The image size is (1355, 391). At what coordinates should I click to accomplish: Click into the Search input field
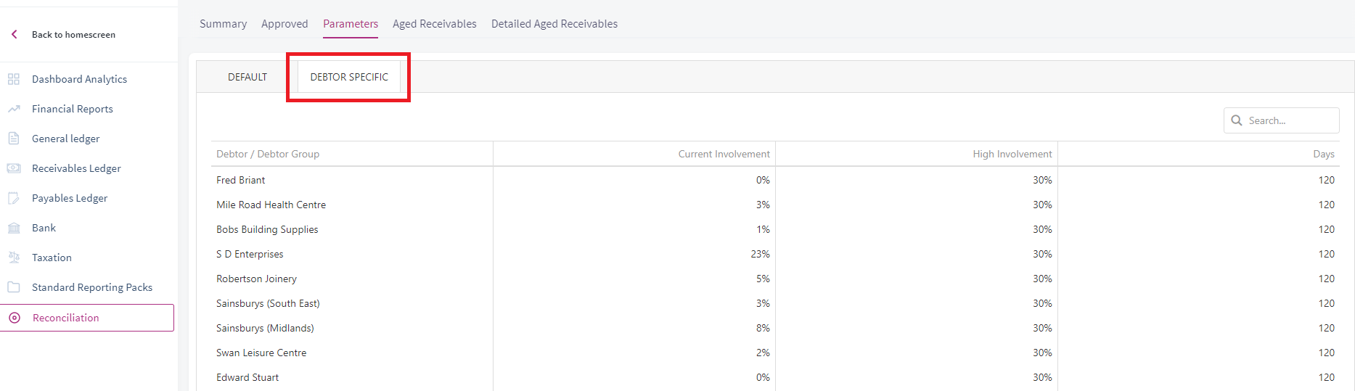point(1282,120)
